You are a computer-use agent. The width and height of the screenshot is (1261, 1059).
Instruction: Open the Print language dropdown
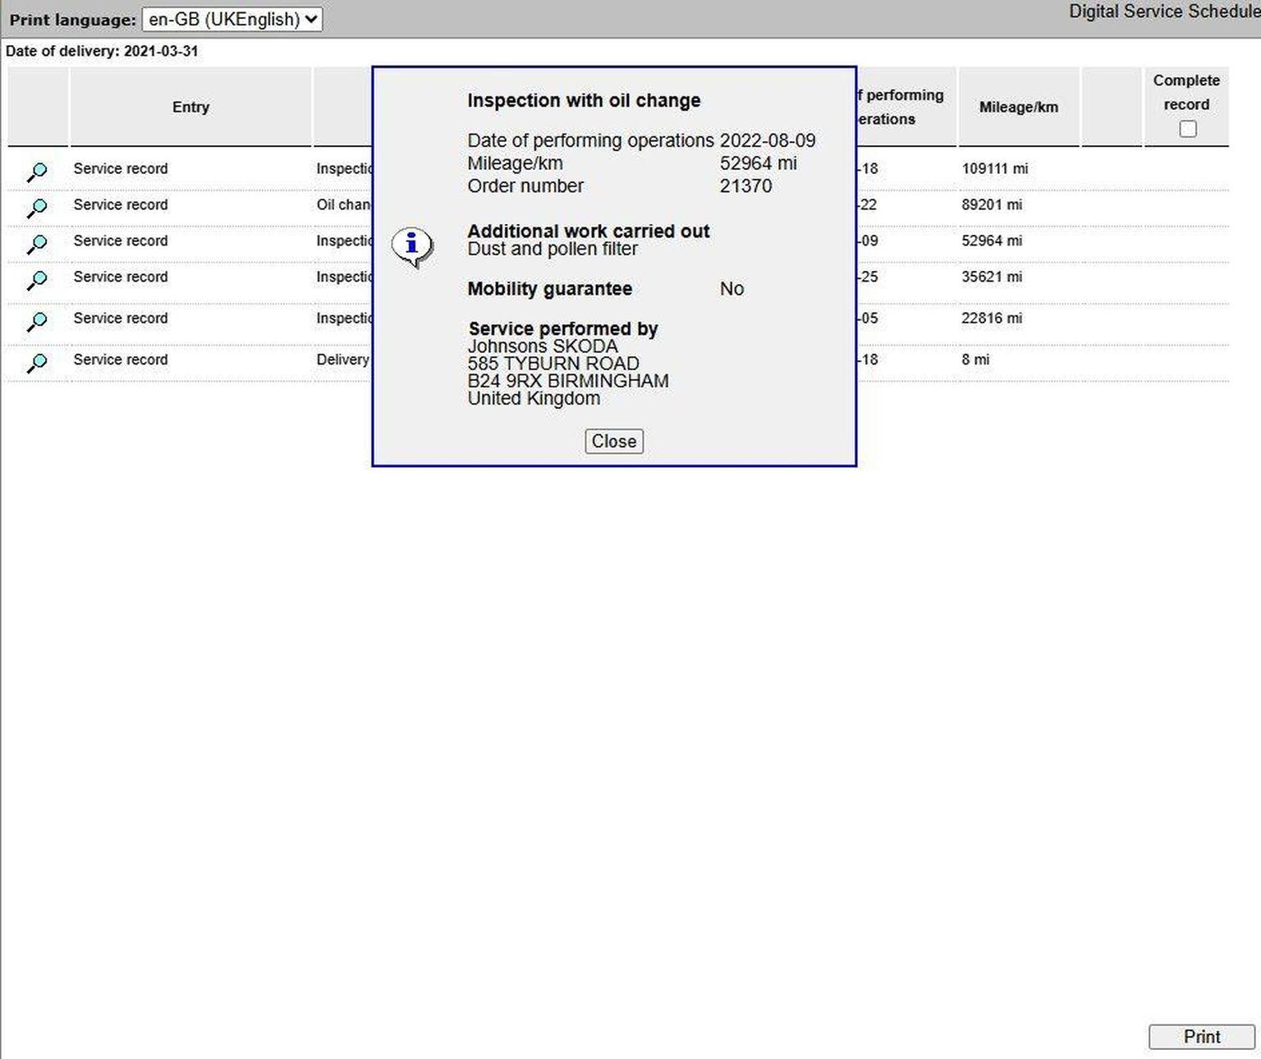pyautogui.click(x=232, y=19)
